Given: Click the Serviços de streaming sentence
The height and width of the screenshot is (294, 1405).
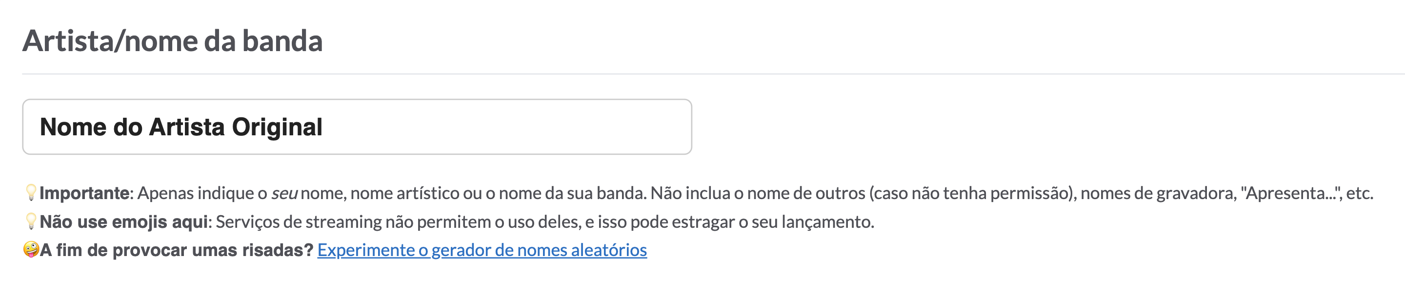Looking at the screenshot, I should click(x=545, y=222).
